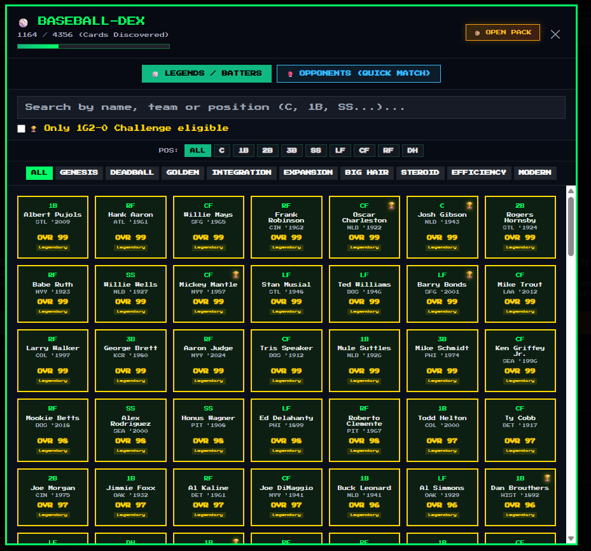The height and width of the screenshot is (551, 591).
Task: Click trophy icon on Oscar Charleston card
Action: (392, 205)
